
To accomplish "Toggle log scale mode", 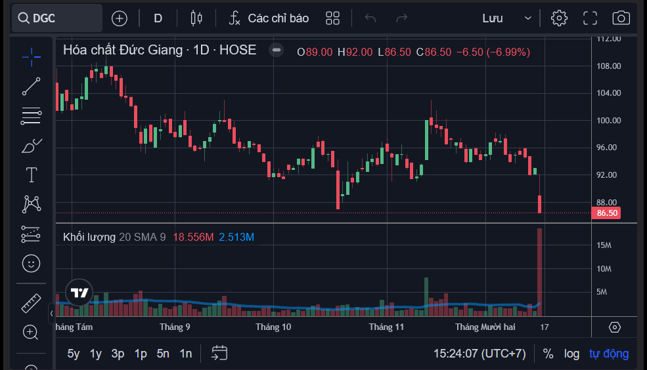I will [x=571, y=354].
